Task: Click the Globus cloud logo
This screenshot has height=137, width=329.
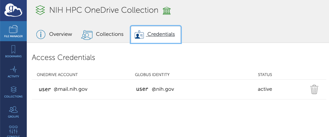Action: tap(13, 10)
